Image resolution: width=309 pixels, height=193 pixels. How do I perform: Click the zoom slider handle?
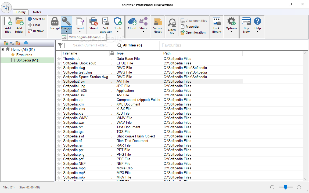286,187
